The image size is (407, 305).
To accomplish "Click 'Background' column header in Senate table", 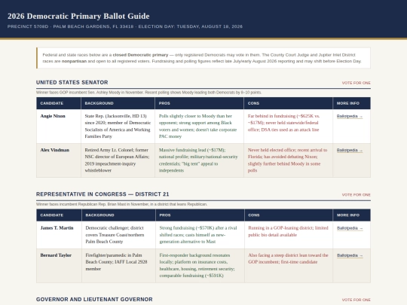I will pos(99,103).
